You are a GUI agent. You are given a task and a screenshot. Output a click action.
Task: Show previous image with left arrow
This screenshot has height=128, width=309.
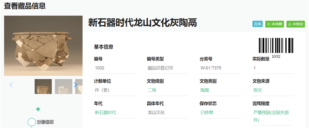tap(11, 85)
